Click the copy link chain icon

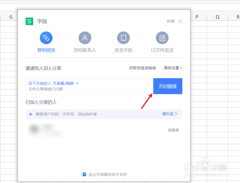coord(46,38)
